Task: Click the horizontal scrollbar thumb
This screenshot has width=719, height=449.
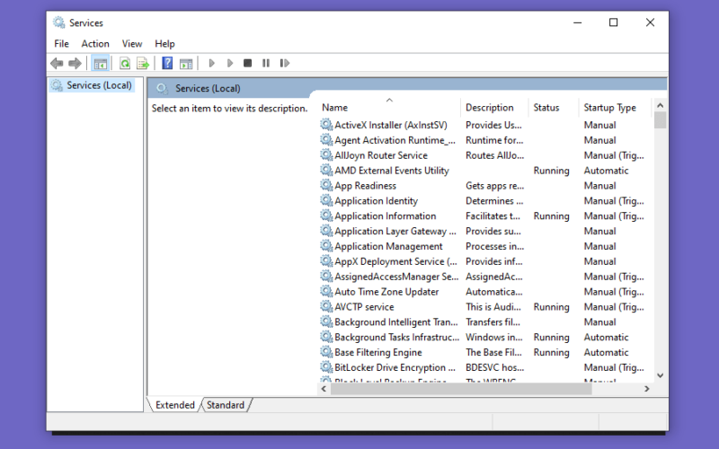Action: (x=461, y=389)
